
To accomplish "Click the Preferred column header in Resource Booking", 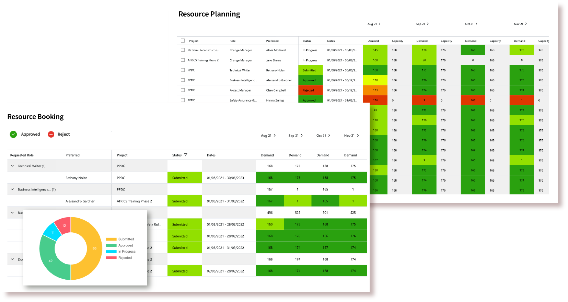I will tap(72, 155).
